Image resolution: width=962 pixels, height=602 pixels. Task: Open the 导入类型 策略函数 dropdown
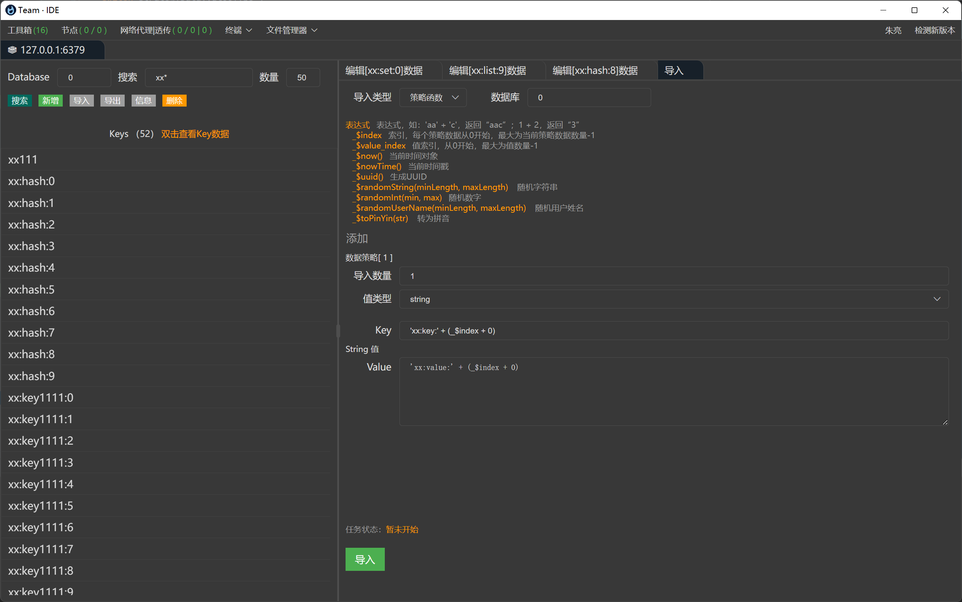(433, 98)
